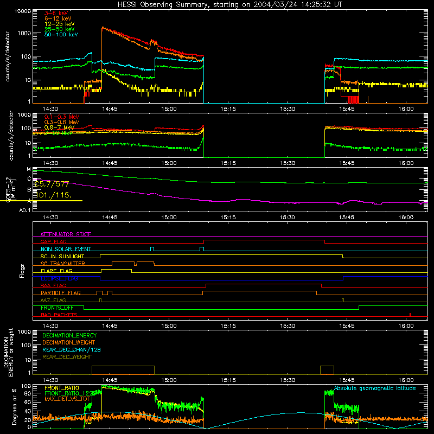Screen dimensions: 434x434
Task: Click the 15:00 time label under MeV panel
Action: point(169,163)
